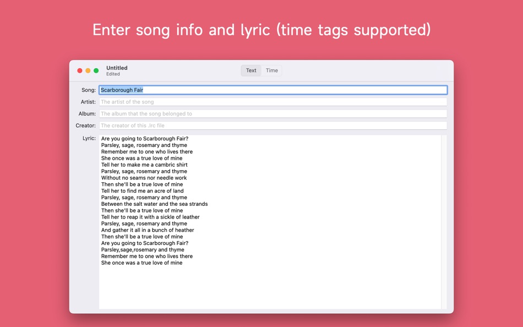The image size is (523, 327).
Task: Zoom the window with green button
Action: pos(96,70)
